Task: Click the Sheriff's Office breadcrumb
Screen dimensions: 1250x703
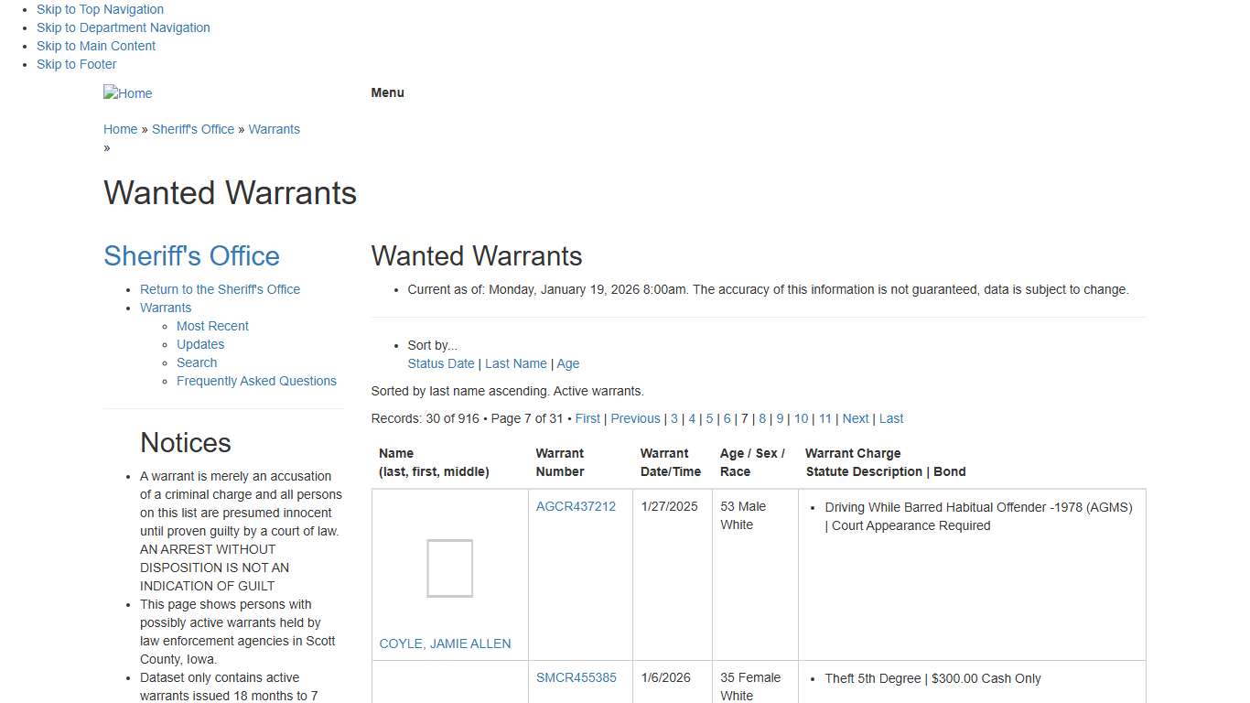Action: pyautogui.click(x=193, y=129)
